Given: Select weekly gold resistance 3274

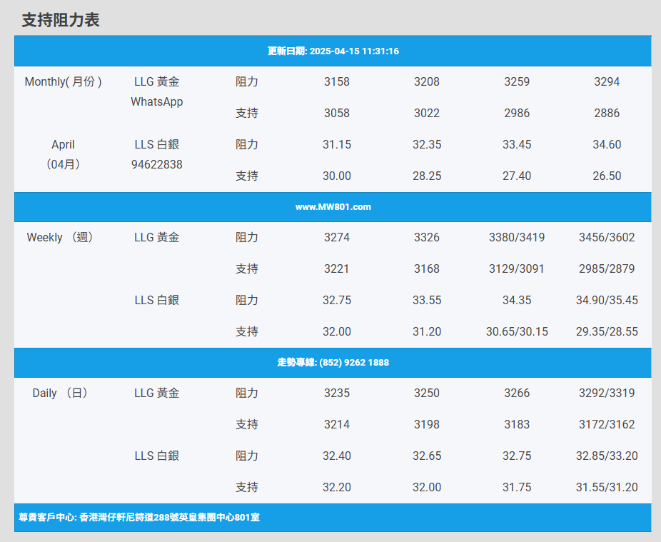Looking at the screenshot, I should click(x=337, y=237).
